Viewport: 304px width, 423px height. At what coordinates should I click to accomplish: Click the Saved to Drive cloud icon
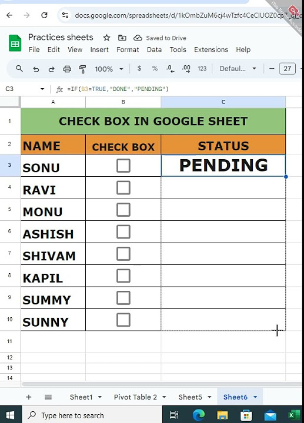click(x=138, y=38)
